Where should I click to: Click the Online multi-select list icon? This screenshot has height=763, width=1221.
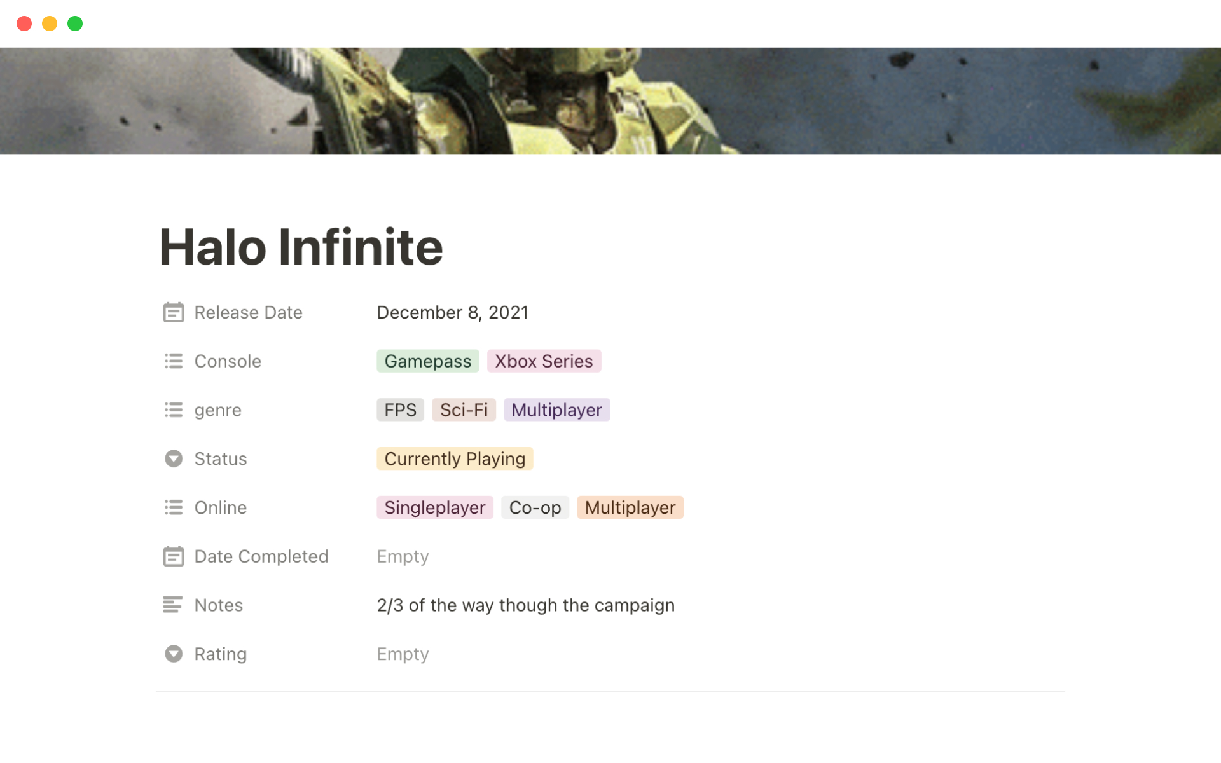(x=173, y=507)
